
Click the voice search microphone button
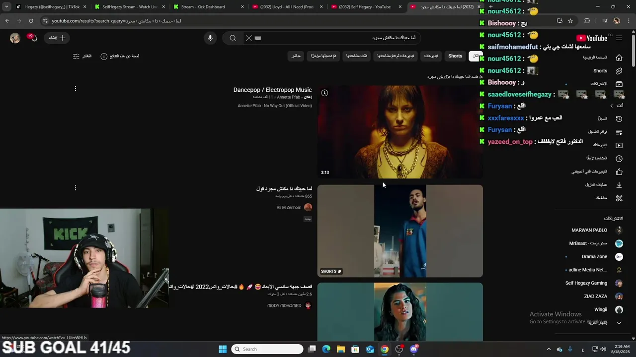(x=210, y=38)
